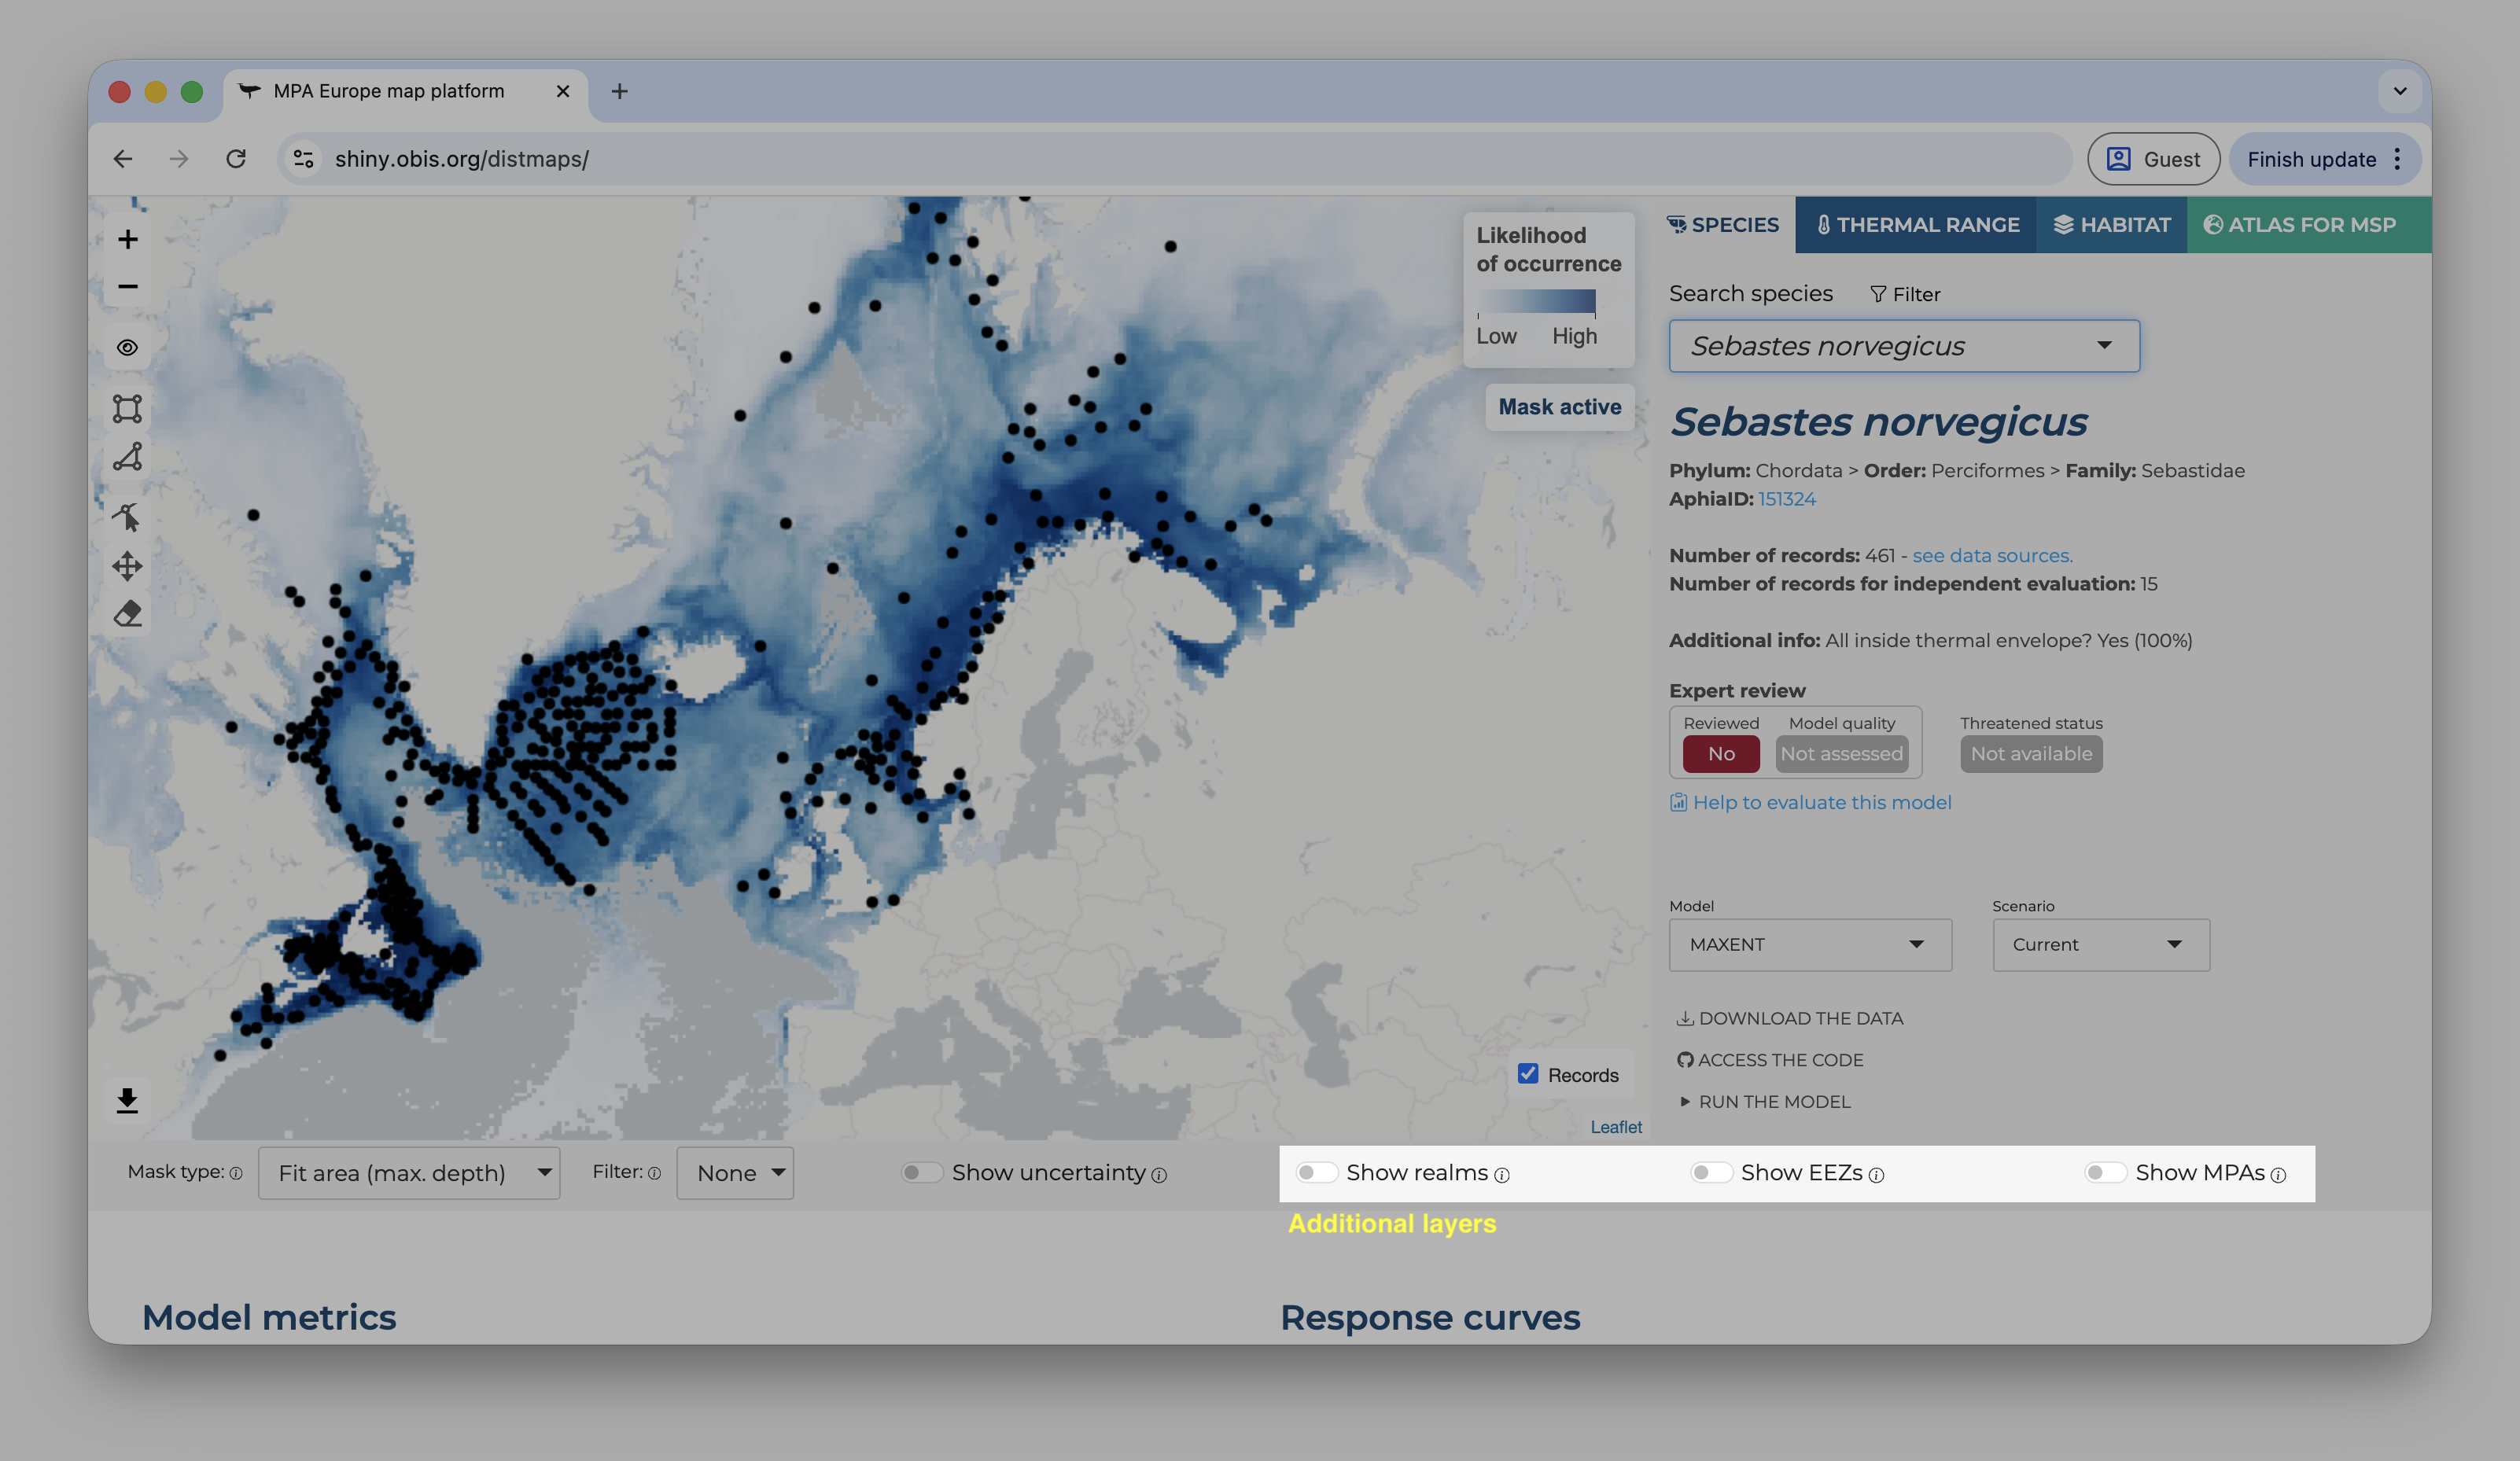The width and height of the screenshot is (2520, 1461).
Task: Select the edit shapes cursor tool
Action: [x=127, y=517]
